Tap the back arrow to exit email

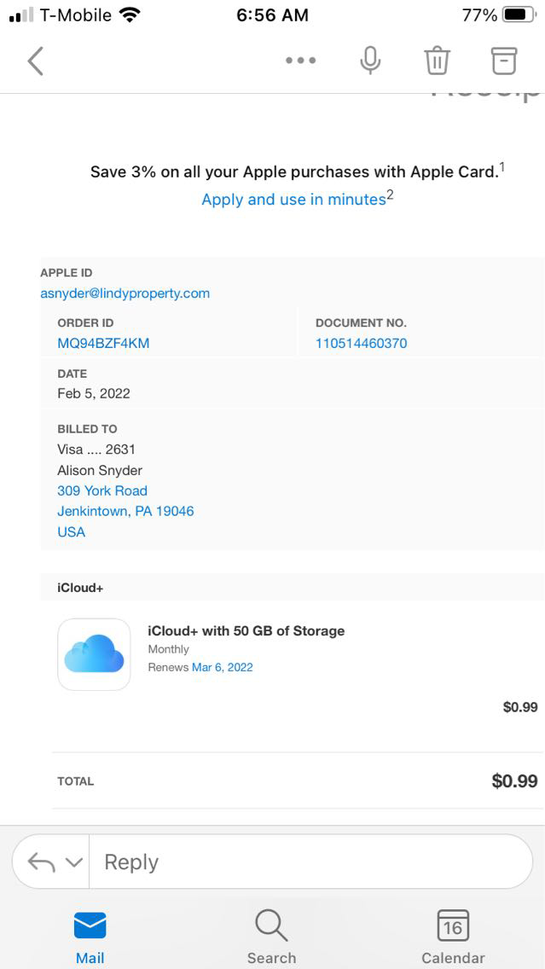[x=35, y=61]
